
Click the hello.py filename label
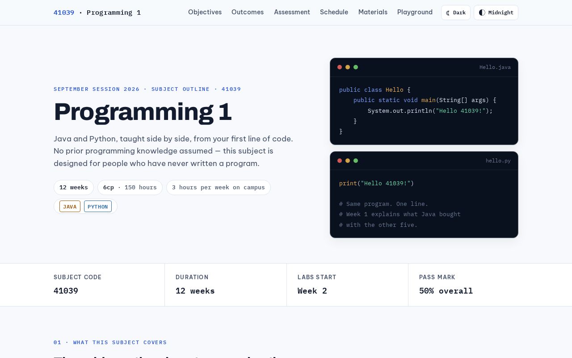[x=498, y=161]
